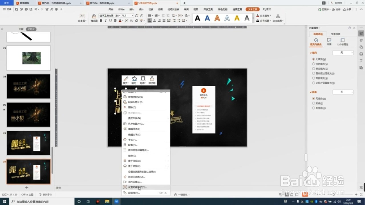Open the Line (线条) preset dropdown in the properties panel
365x205 pixels.
click(x=343, y=92)
